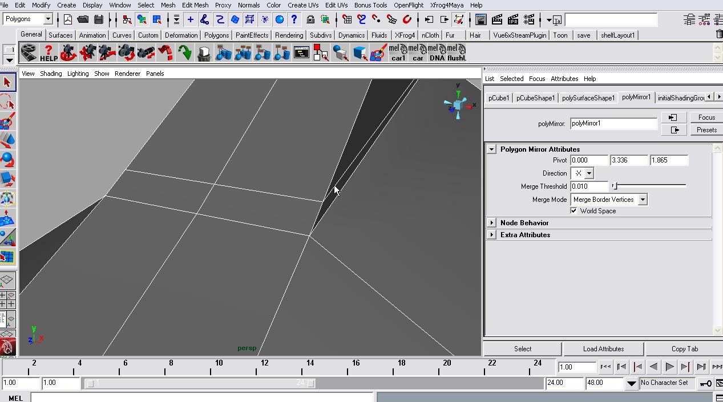Click the Copy Tab button
The height and width of the screenshot is (402, 723).
684,349
